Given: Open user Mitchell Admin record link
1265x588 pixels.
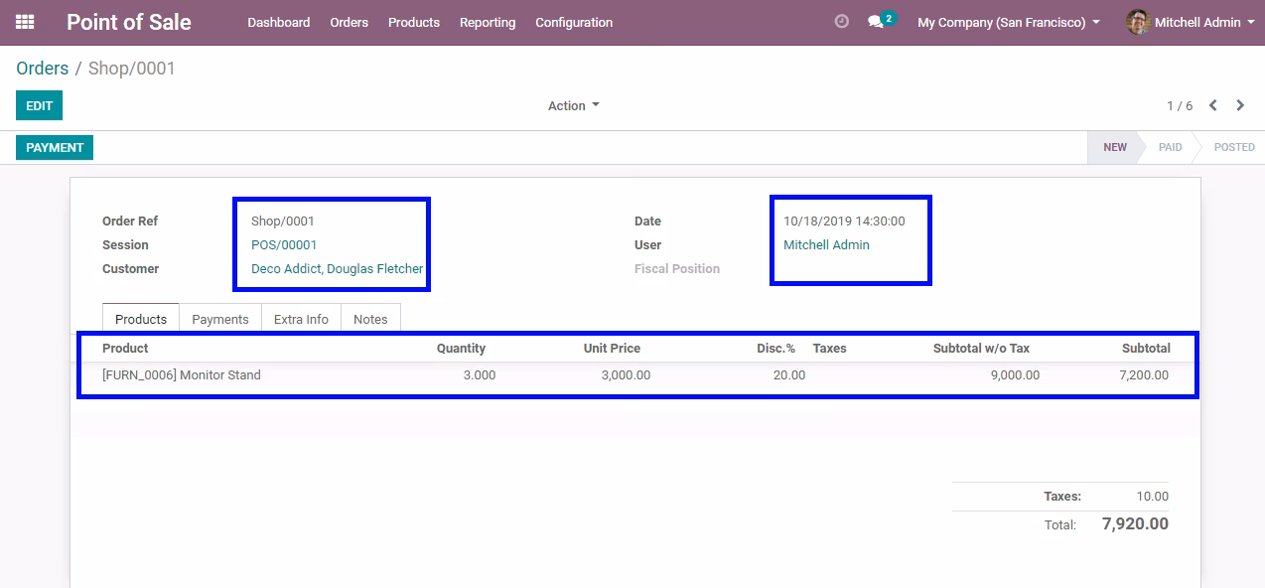Looking at the screenshot, I should click(x=826, y=245).
